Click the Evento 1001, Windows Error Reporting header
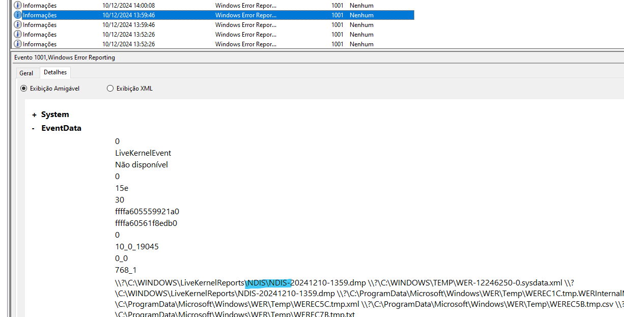 pos(65,57)
